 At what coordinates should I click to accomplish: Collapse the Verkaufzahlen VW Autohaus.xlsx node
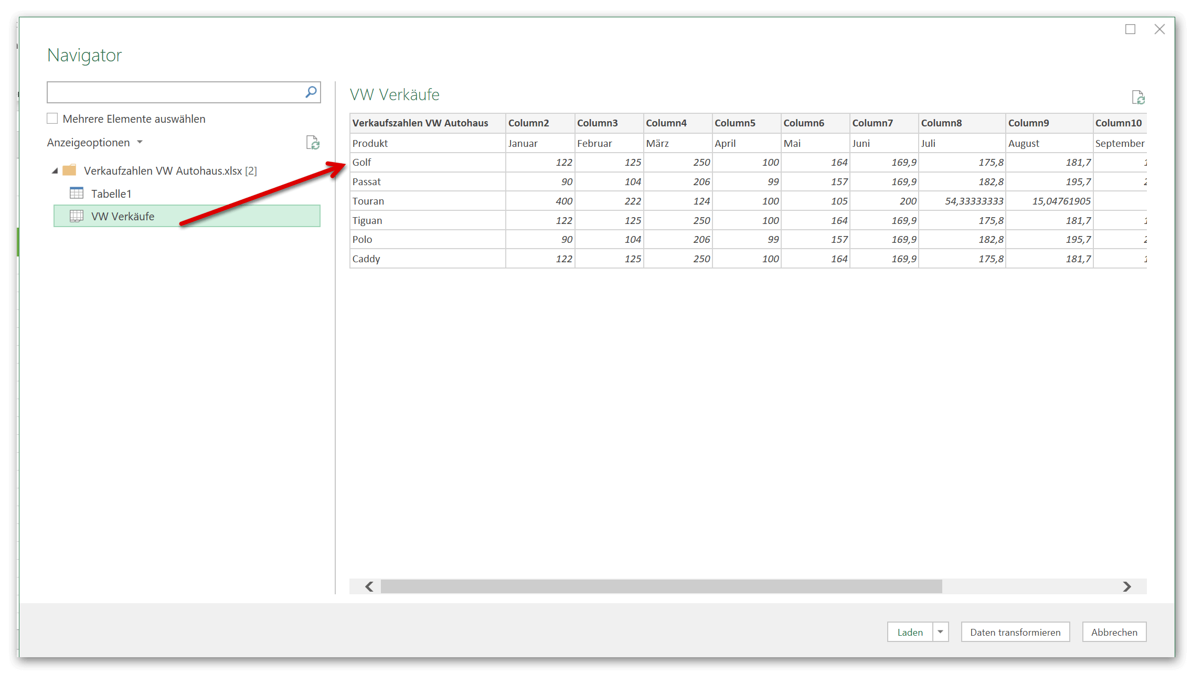55,170
